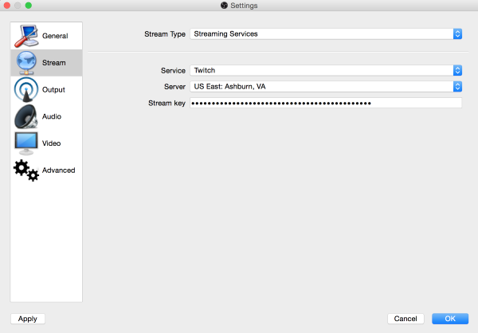The height and width of the screenshot is (333, 478).
Task: Go to the Output settings label
Action: [x=53, y=90]
